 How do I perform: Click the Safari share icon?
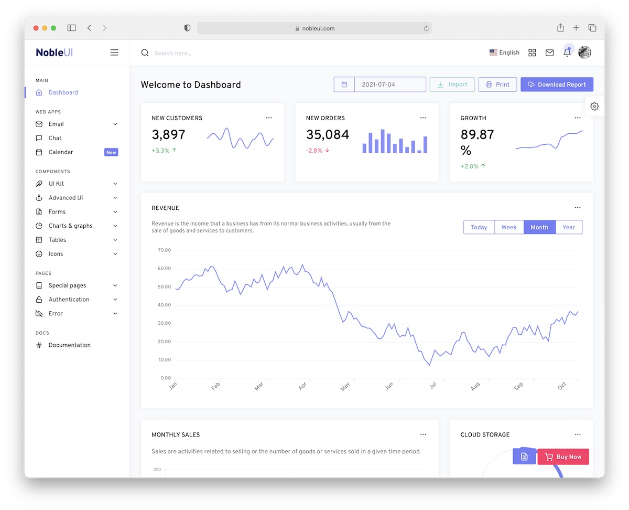(560, 28)
